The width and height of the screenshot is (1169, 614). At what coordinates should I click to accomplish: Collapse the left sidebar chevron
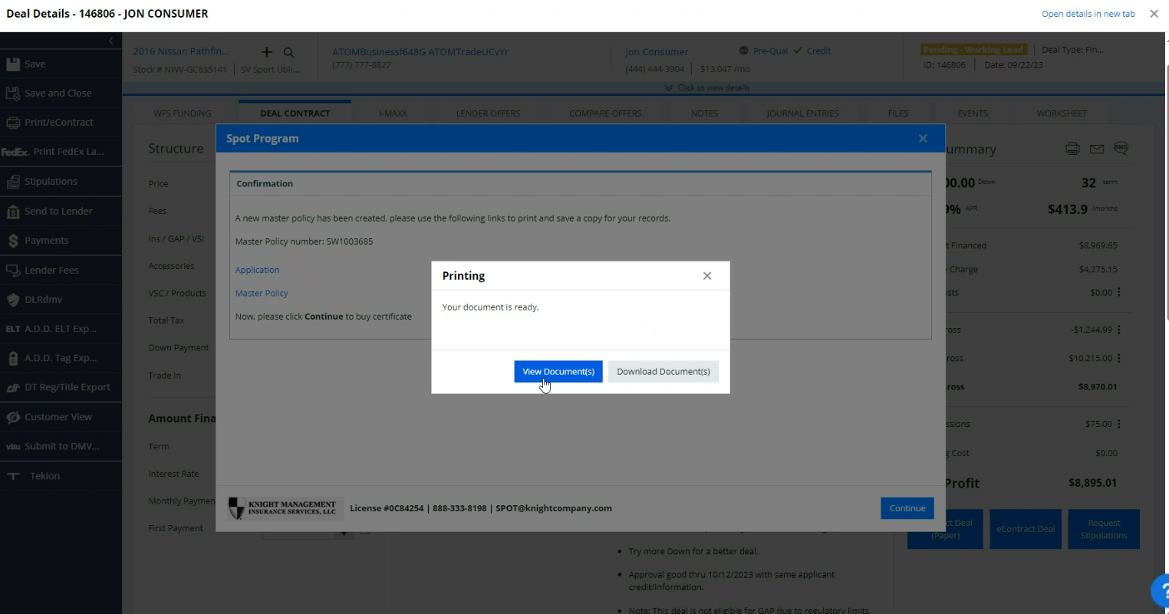pos(111,40)
